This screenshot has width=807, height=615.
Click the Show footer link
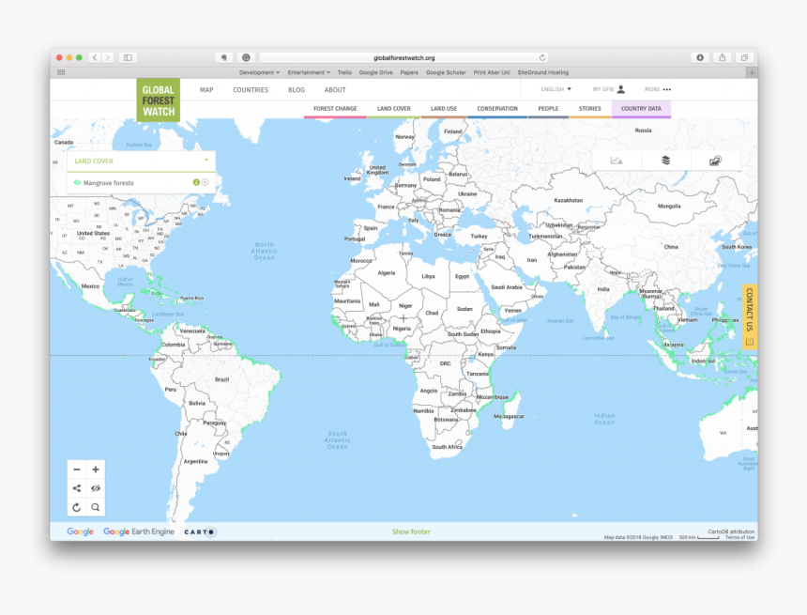tap(410, 530)
